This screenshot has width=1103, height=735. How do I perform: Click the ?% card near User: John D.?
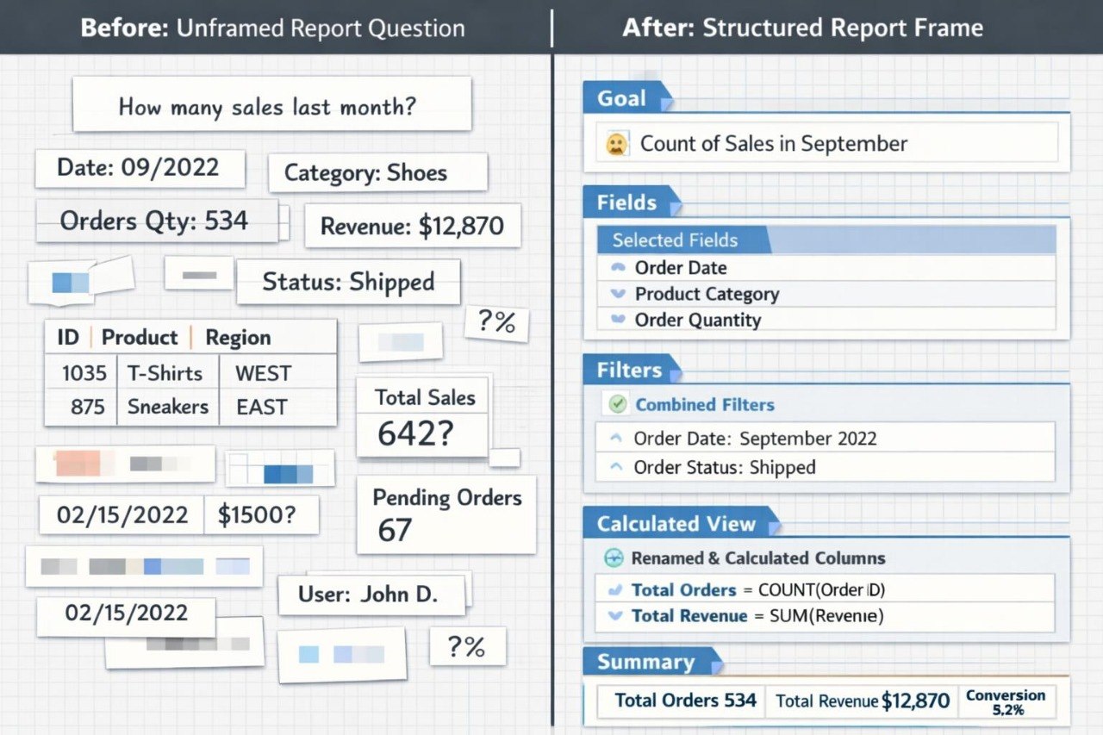pyautogui.click(x=467, y=646)
